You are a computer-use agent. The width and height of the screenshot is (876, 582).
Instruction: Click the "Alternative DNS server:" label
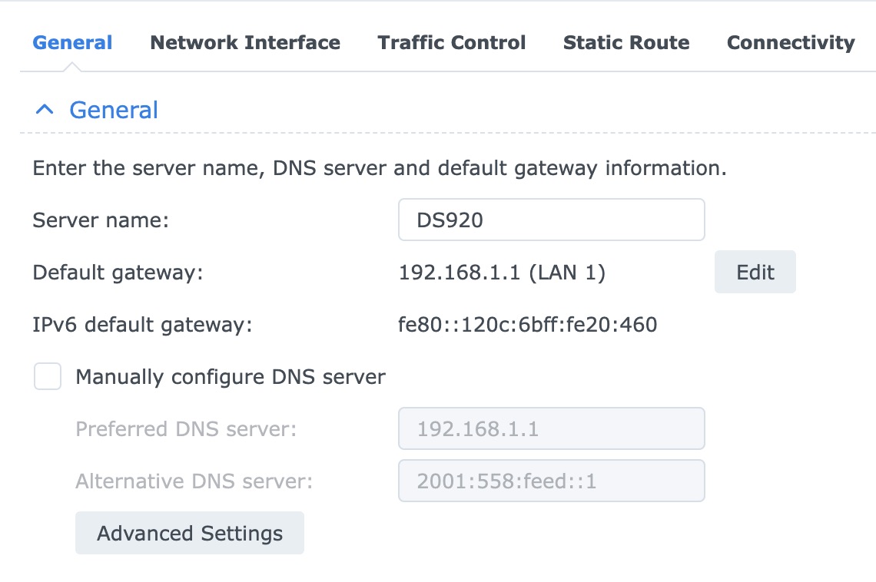(194, 481)
